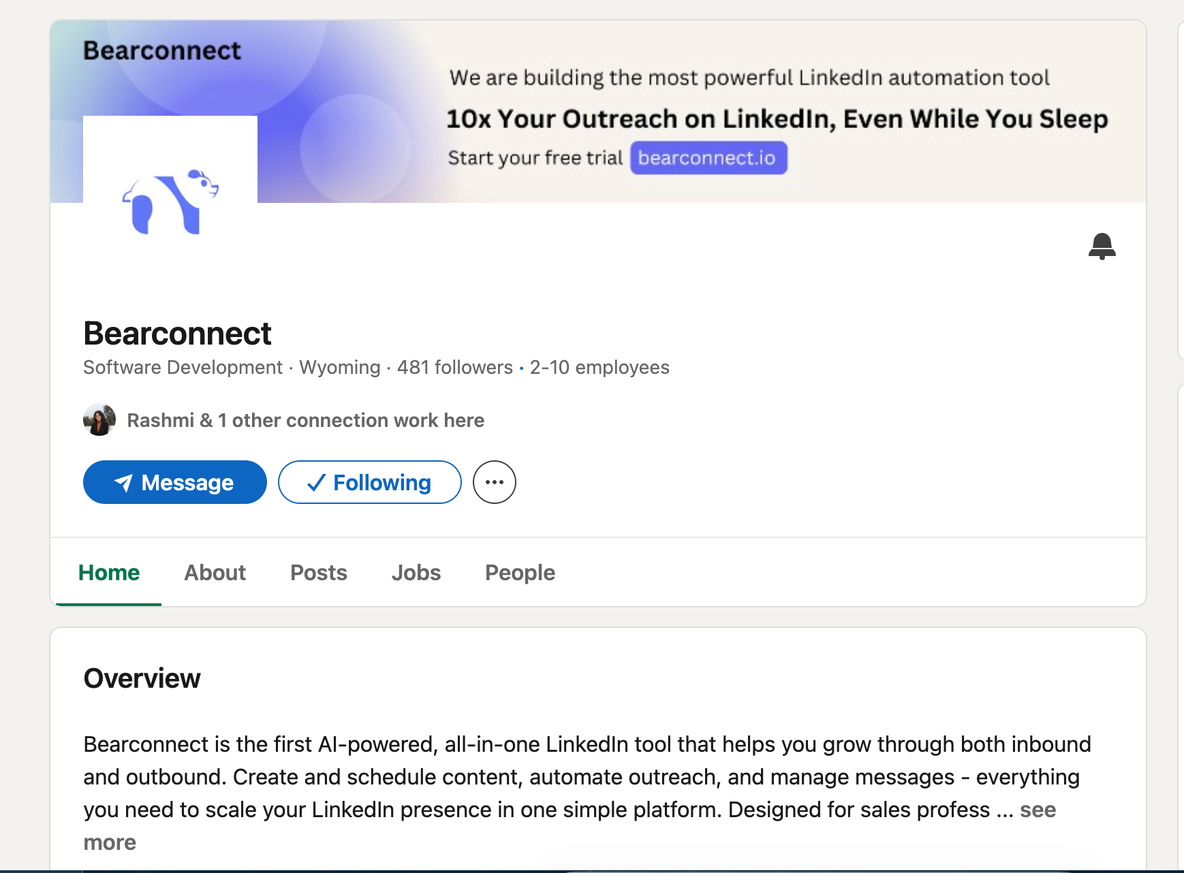This screenshot has height=873, width=1184.
Task: Select the Home tab
Action: 109,573
